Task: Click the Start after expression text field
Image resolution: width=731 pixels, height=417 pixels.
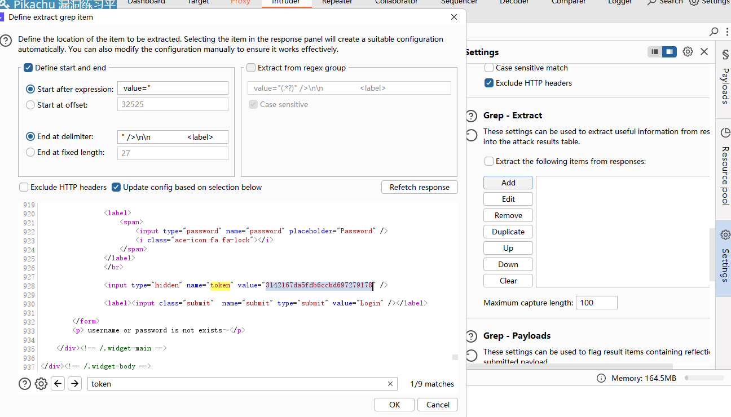Action: 173,88
